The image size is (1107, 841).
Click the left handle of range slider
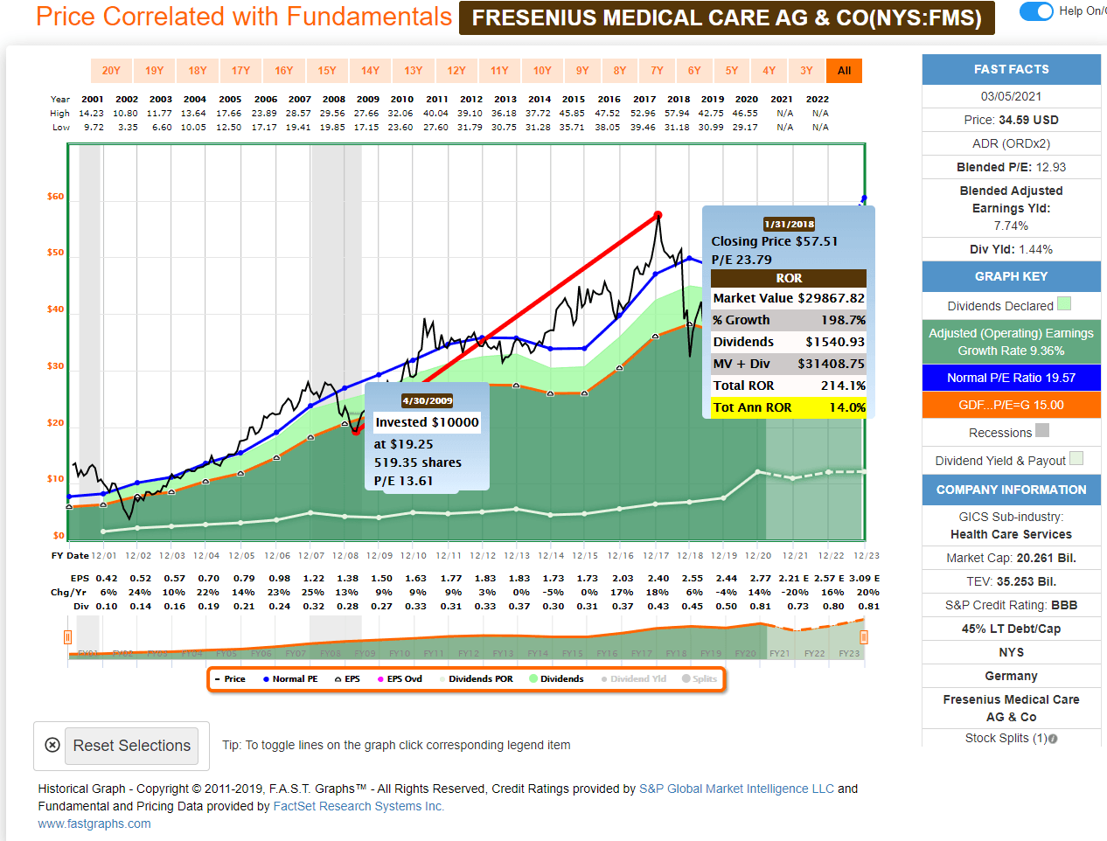67,637
